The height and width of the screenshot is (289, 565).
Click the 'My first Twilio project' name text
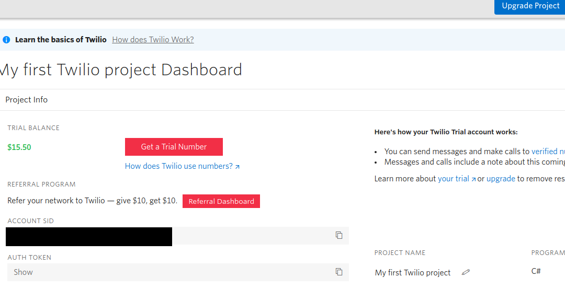click(412, 273)
